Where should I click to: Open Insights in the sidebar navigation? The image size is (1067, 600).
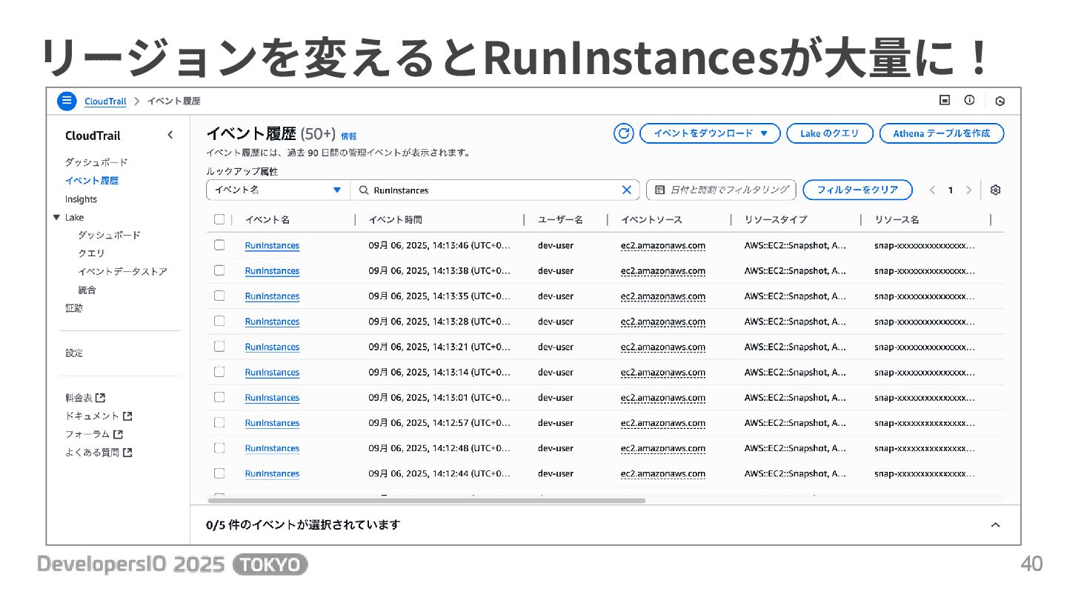click(x=81, y=199)
